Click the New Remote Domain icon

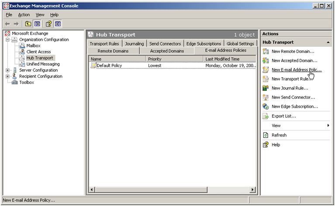click(x=266, y=52)
